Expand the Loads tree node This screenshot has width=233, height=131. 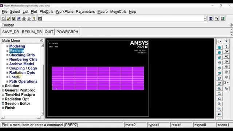(x=7, y=77)
